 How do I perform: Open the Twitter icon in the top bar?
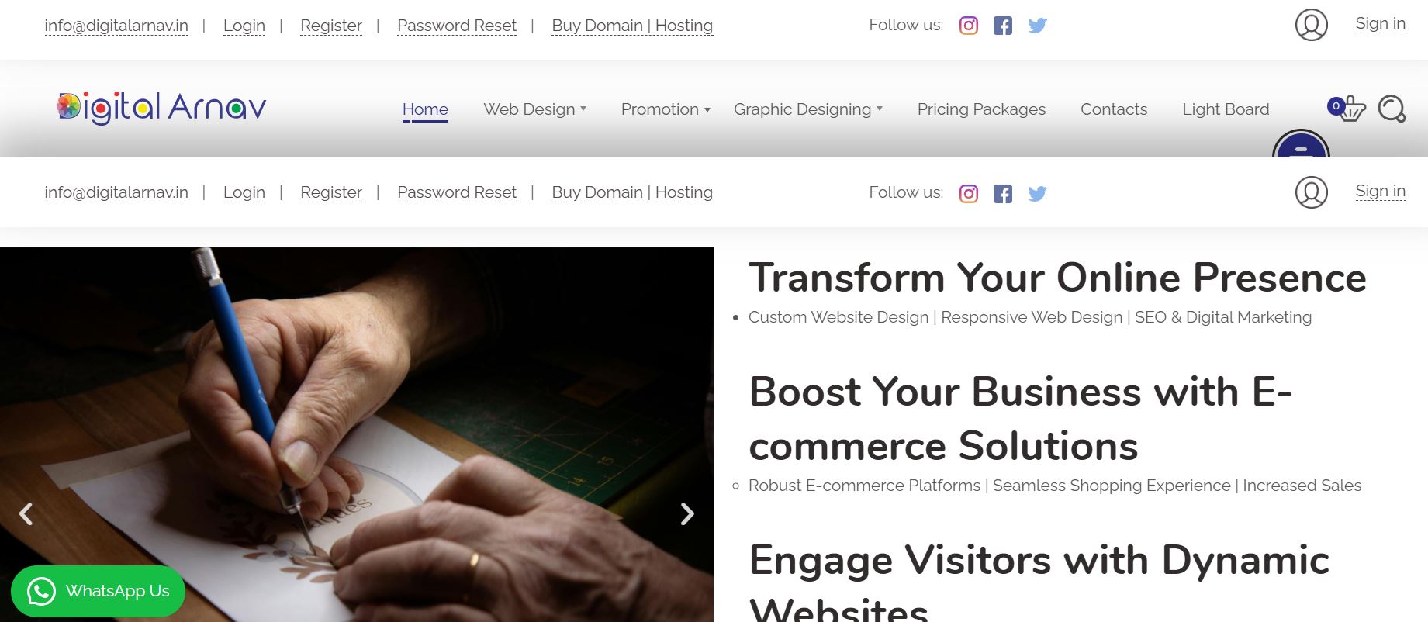[x=1037, y=26]
